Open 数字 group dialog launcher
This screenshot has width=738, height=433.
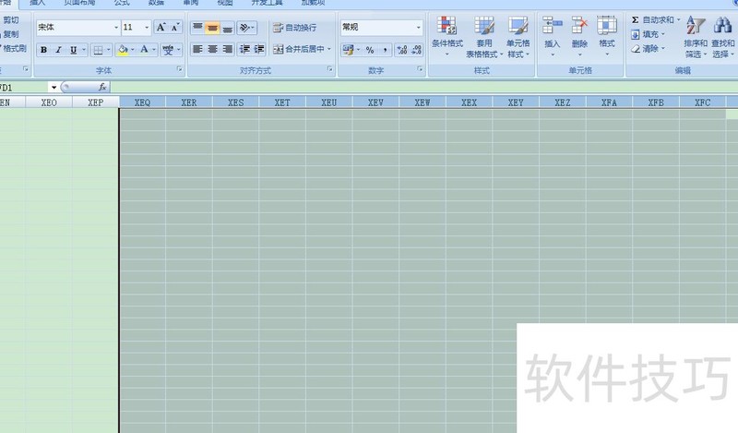(420, 69)
